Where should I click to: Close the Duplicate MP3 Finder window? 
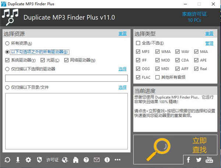click(213, 4)
